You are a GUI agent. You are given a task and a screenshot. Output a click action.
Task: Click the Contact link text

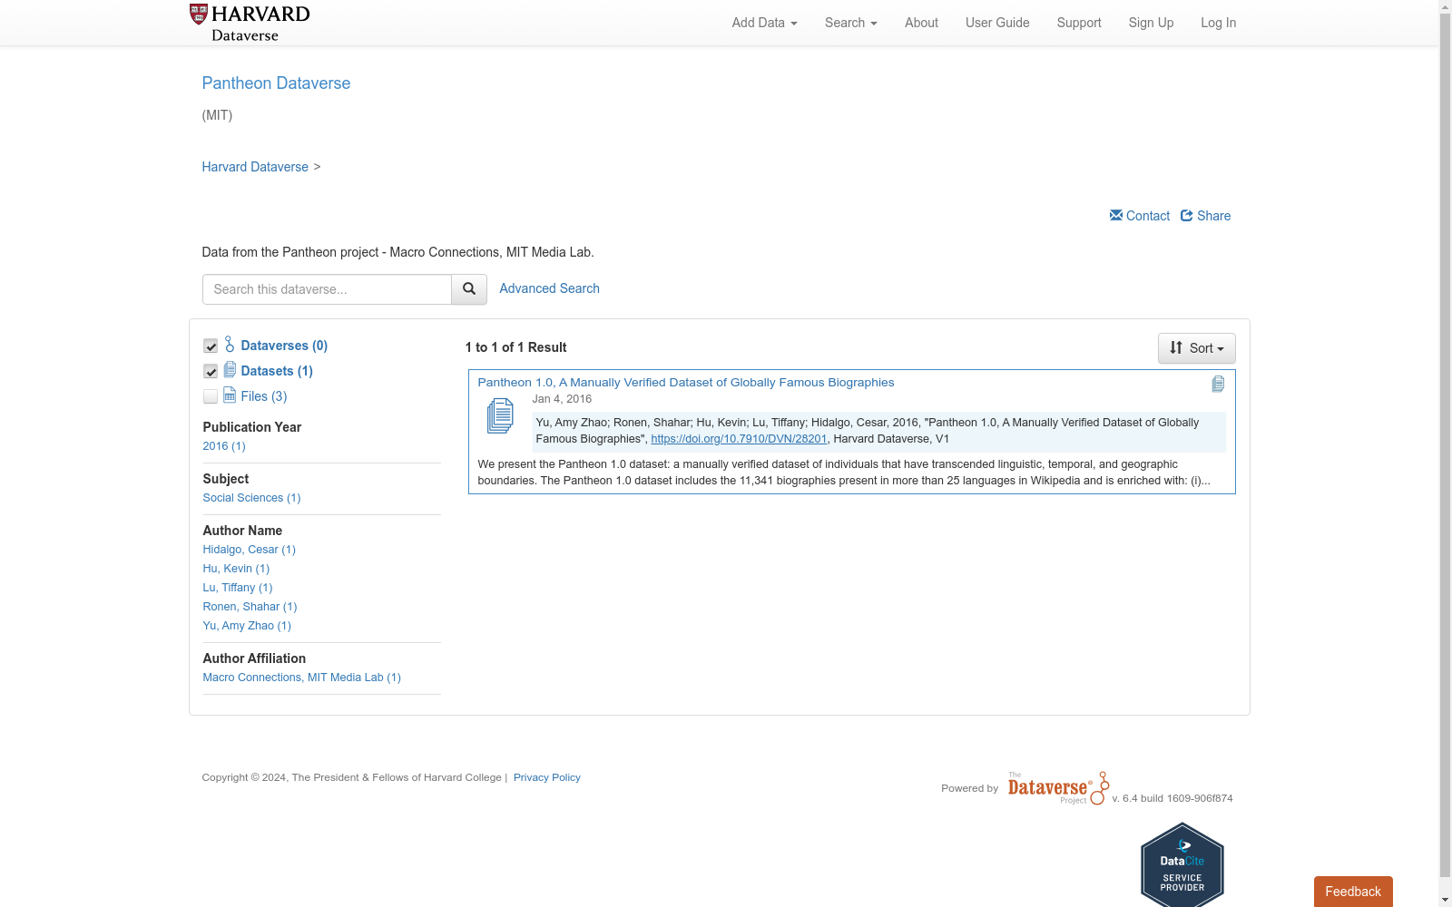coord(1148,216)
